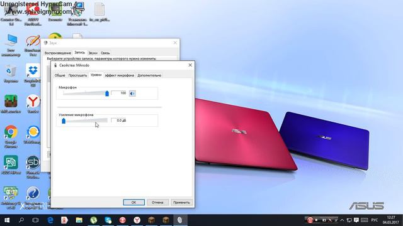Select the Уровни tab
Screen dimensions: 403x226
pos(96,75)
